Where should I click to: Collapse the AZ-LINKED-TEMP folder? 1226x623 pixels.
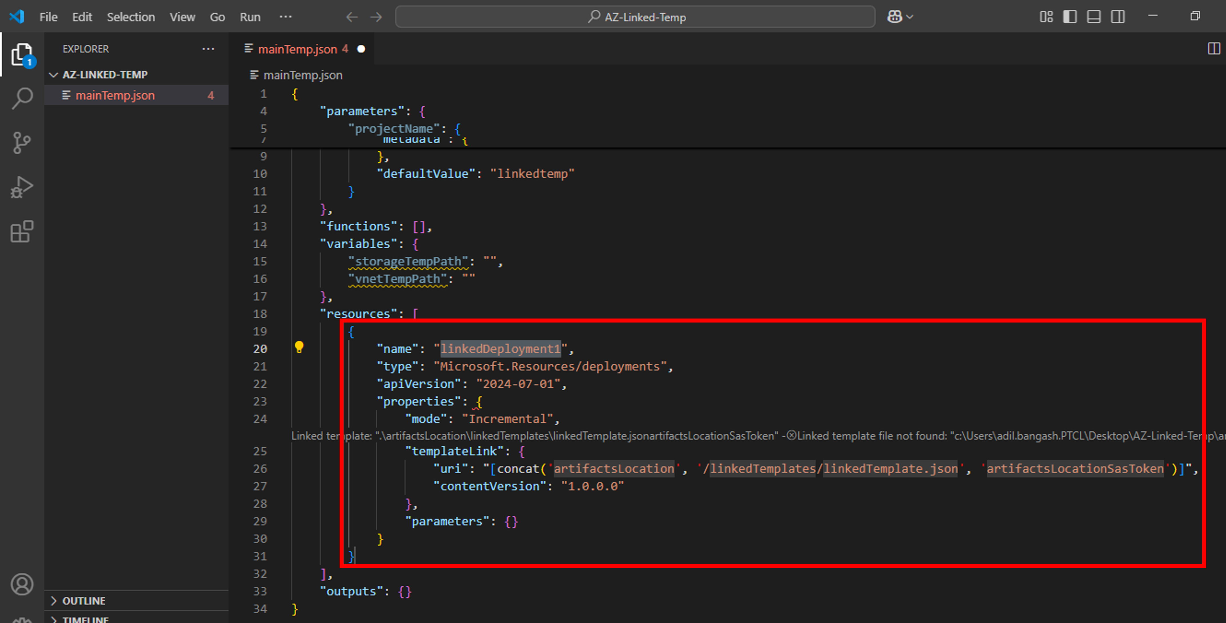[x=53, y=74]
